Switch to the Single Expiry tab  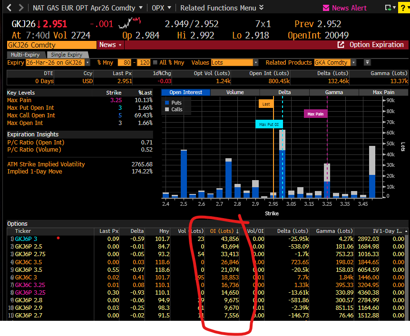67,55
